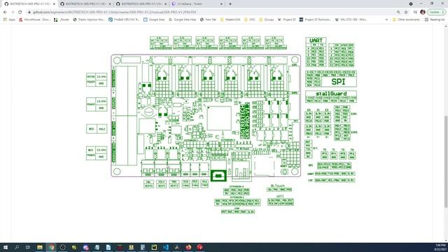448x252 pixels.
Task: Click the system clock in the taskbar
Action: pos(440,247)
